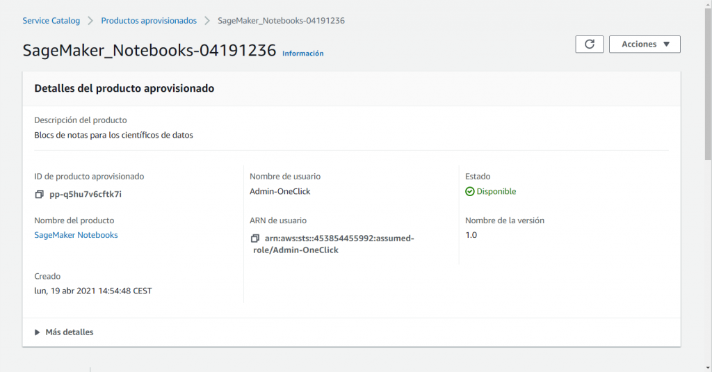
Task: Copy the provisioned product ID pp-q5hu7v6cftk7i
Action: click(39, 195)
